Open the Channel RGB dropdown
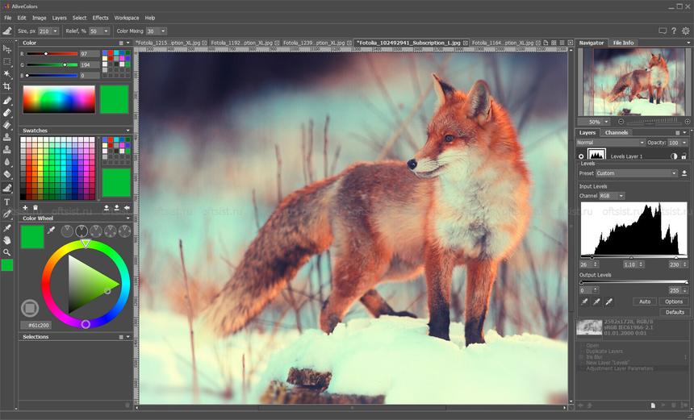 click(x=612, y=196)
